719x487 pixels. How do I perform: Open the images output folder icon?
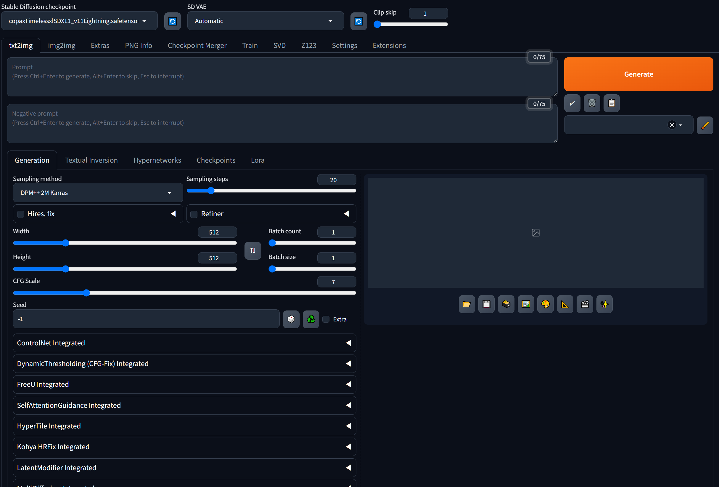466,304
